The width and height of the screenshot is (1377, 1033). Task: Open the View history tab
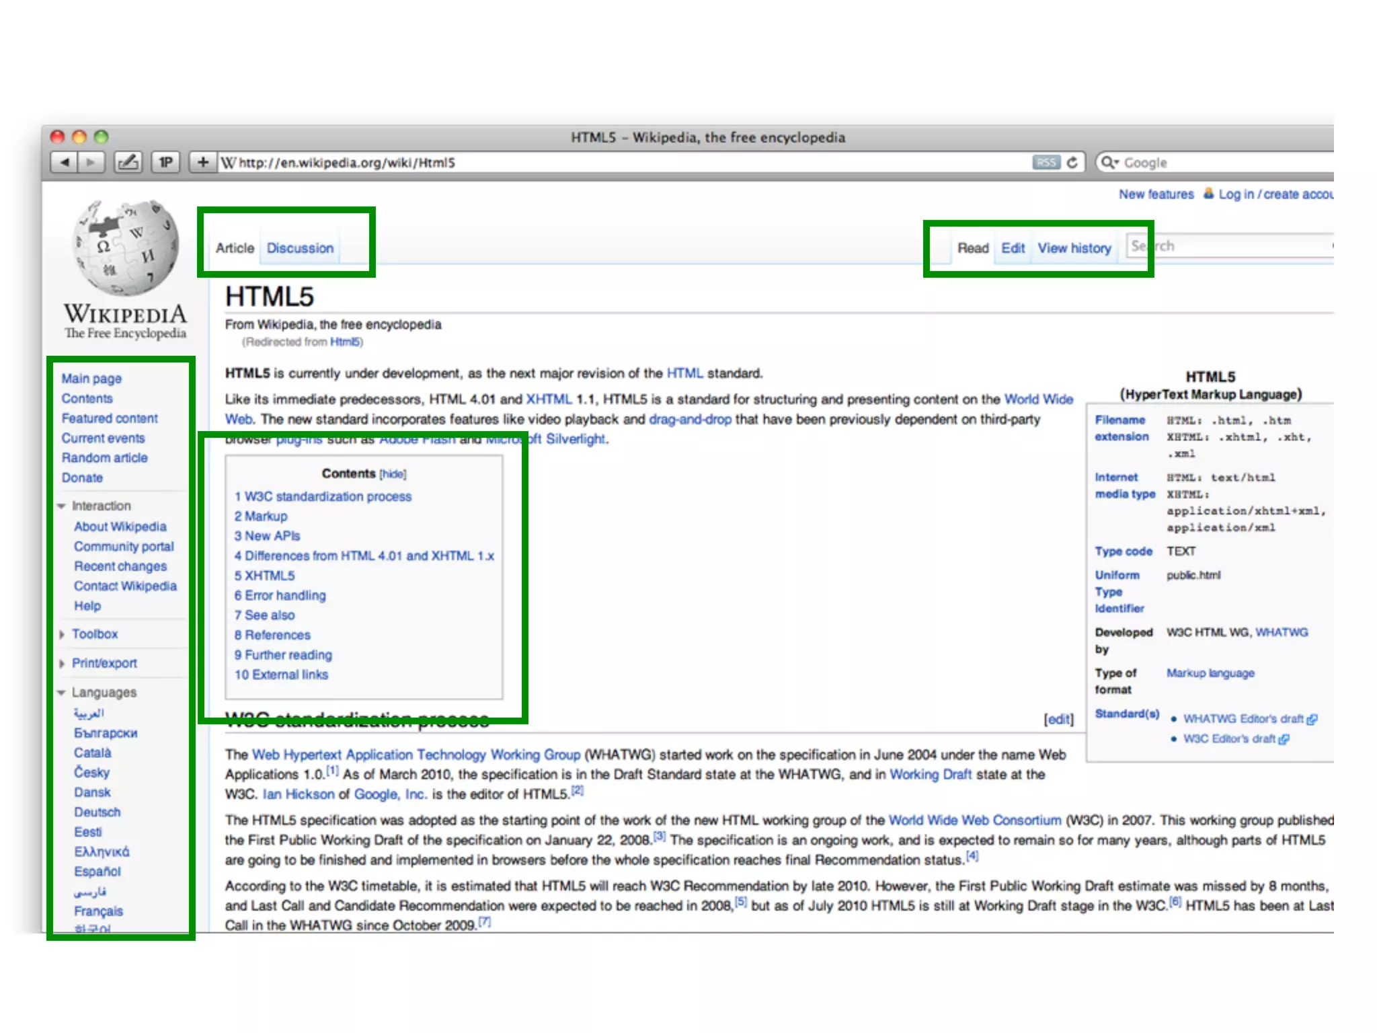point(1074,248)
